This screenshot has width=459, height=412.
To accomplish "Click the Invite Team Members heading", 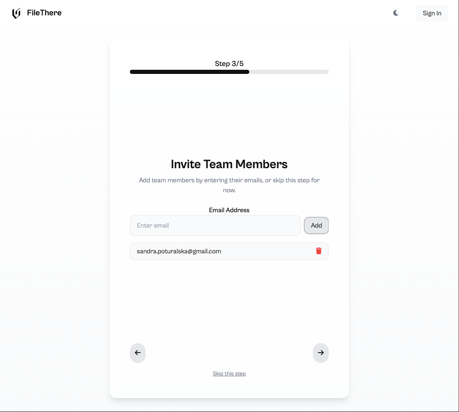I will pyautogui.click(x=229, y=164).
